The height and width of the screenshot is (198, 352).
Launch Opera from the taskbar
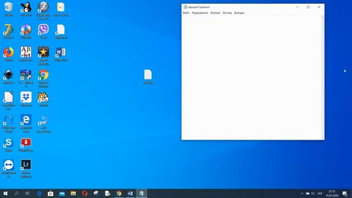(85, 193)
